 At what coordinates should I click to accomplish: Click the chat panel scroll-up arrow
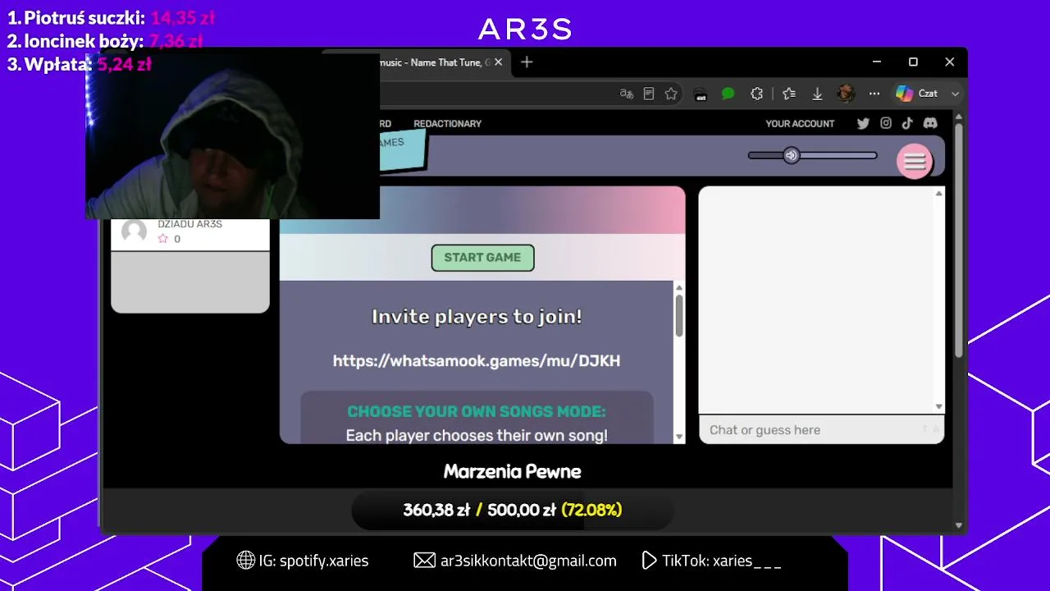point(939,194)
